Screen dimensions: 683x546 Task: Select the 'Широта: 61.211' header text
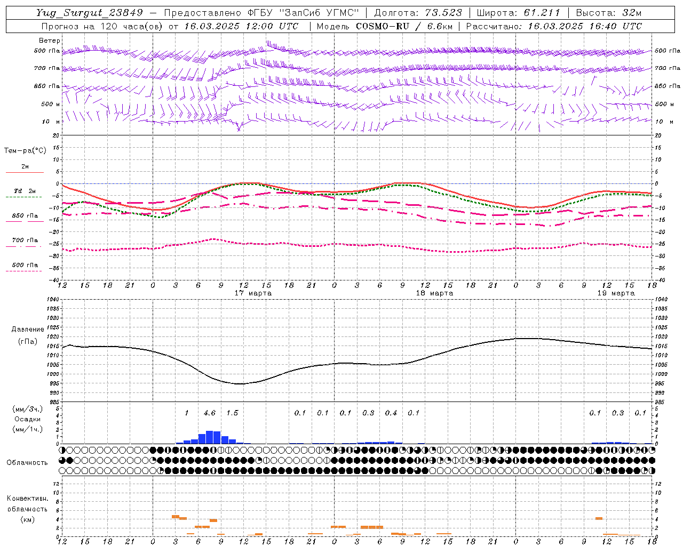coord(518,13)
